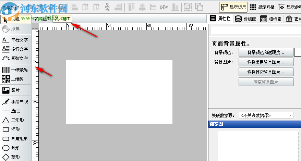Open the 模板库 panel tab
The image size is (301, 161).
tap(271, 19)
